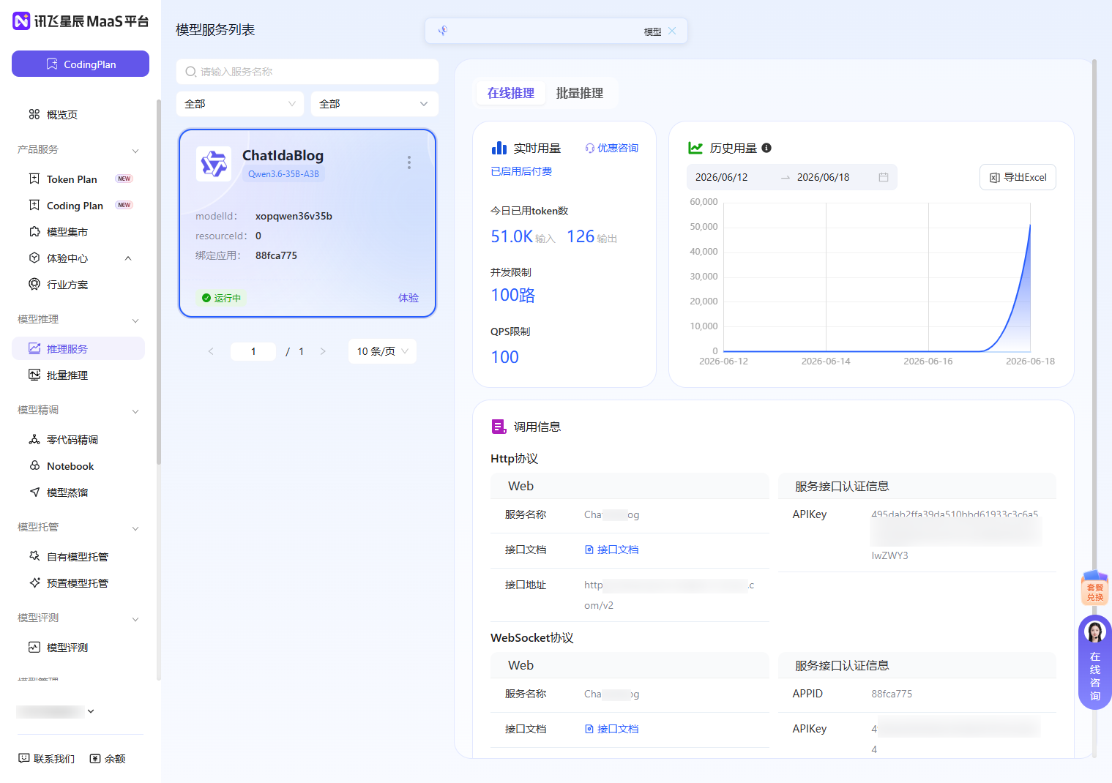Click 联系我们 link

(47, 759)
